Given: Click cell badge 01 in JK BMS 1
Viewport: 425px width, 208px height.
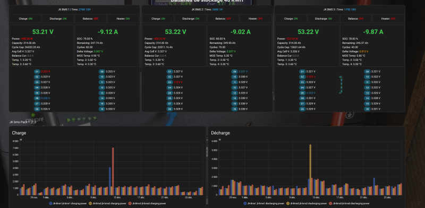Looking at the screenshot, I should pos(37,71).
